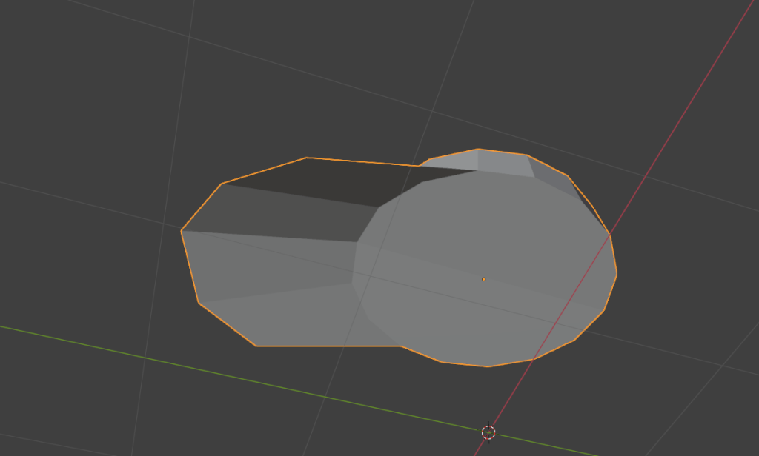Click the bottom-left corner vertex of the flat edge
This screenshot has height=456, width=759.
point(256,346)
